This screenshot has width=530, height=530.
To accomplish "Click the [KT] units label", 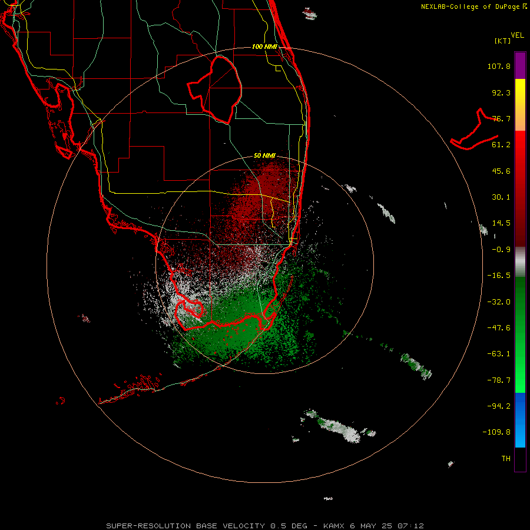I will [503, 41].
